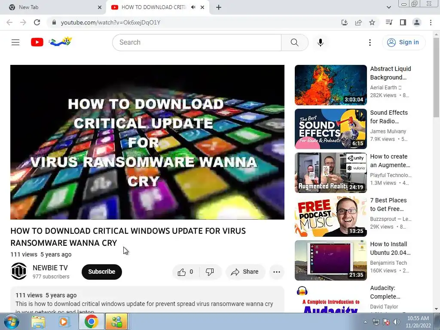Open Sound Effects for Radio thumbnail
The height and width of the screenshot is (330, 440).
pyautogui.click(x=330, y=129)
